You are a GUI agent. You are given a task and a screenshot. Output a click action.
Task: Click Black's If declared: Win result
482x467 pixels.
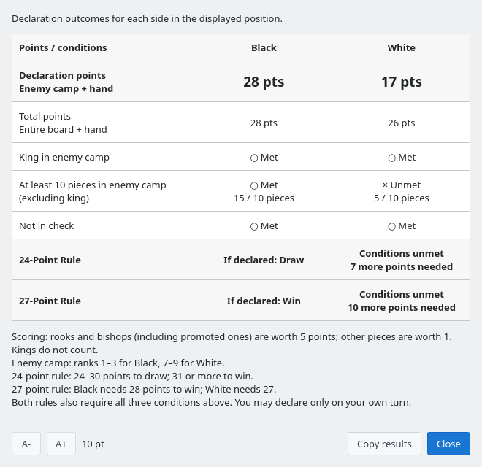point(264,301)
